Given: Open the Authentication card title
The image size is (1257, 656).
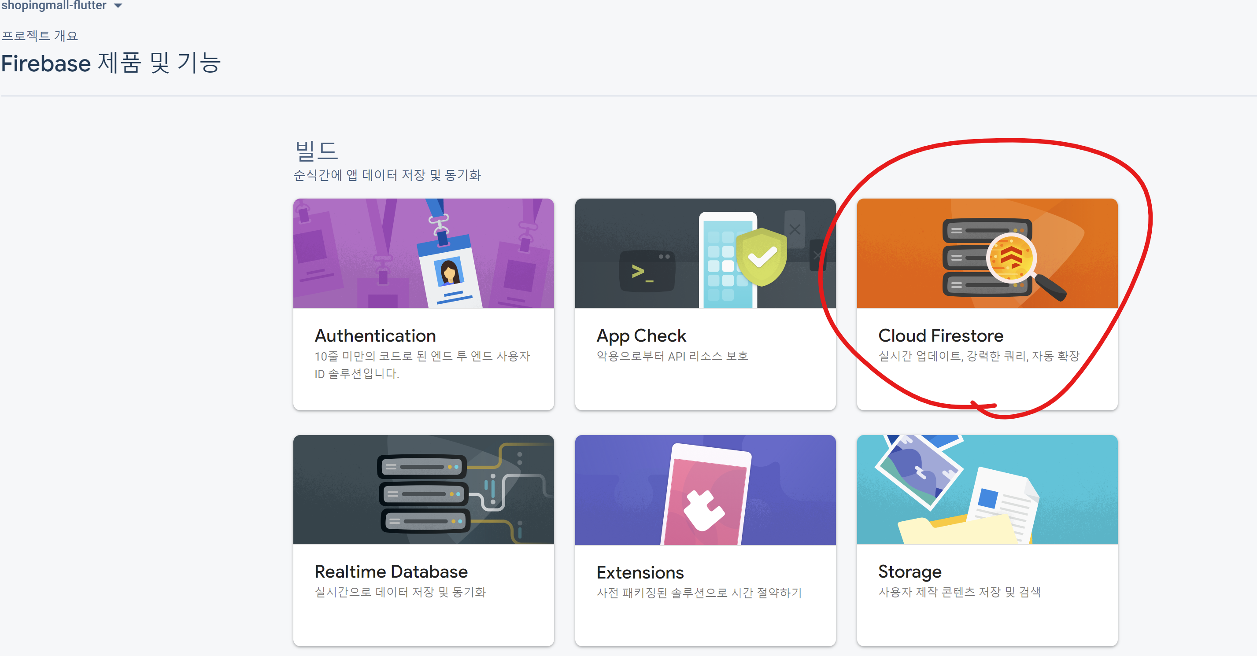Looking at the screenshot, I should point(375,335).
